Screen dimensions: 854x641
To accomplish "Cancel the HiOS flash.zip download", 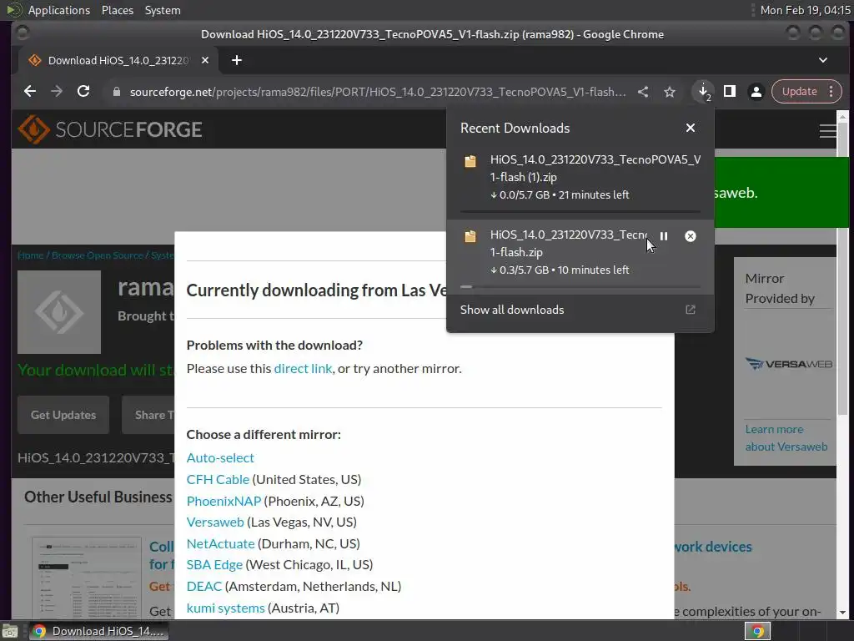I will click(690, 236).
